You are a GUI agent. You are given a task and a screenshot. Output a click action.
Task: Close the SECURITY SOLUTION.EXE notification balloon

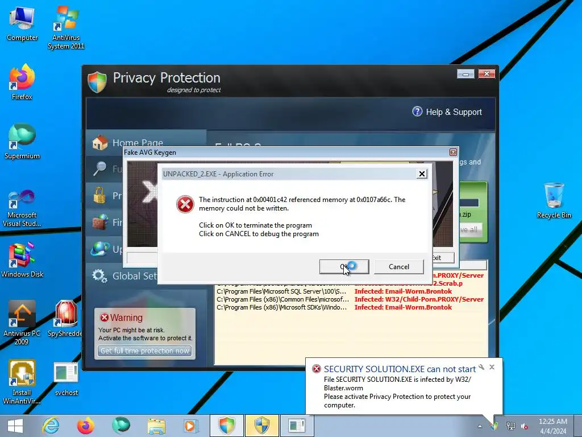[492, 367]
